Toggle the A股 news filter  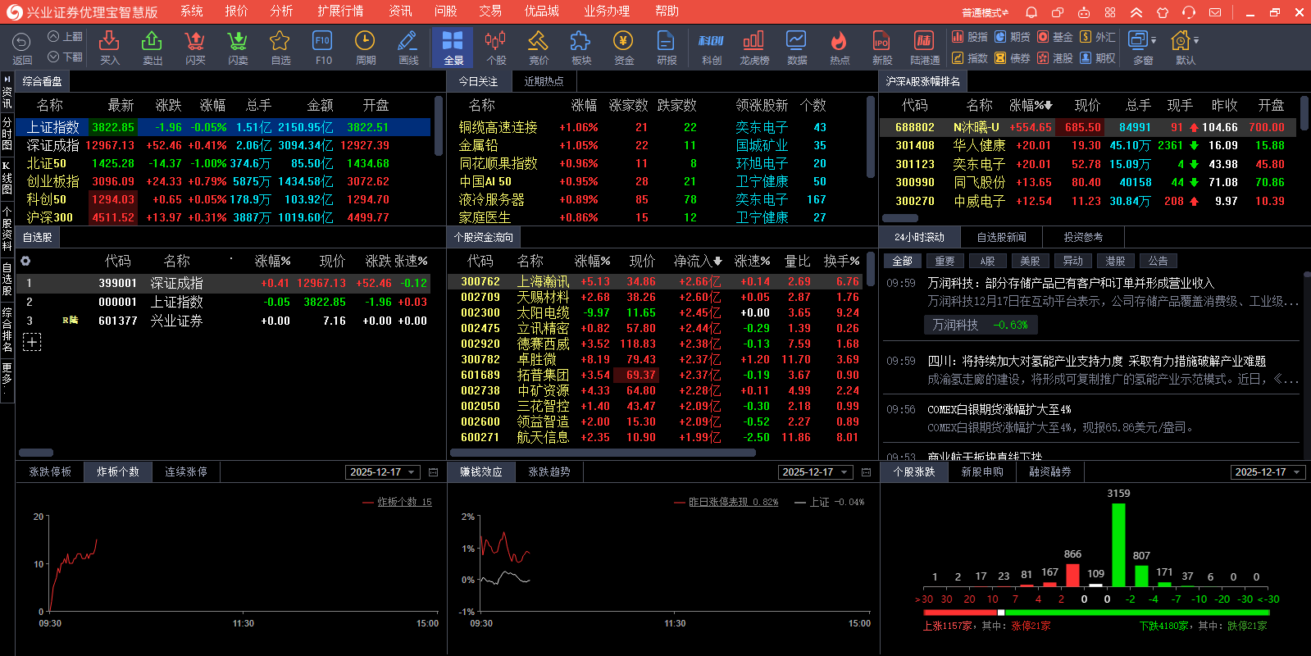[987, 261]
